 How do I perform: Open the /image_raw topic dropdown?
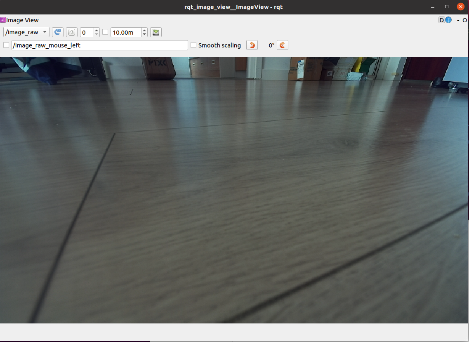point(26,32)
